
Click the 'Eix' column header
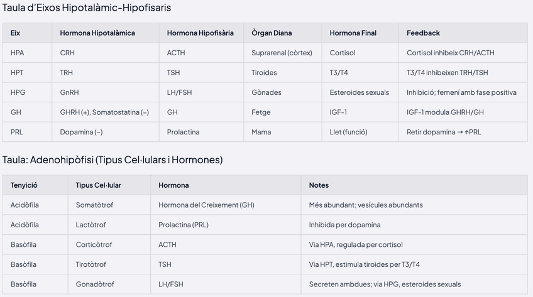pos(16,33)
